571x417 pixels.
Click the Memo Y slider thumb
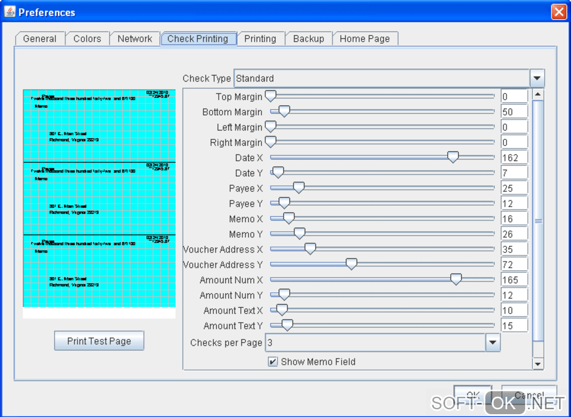pyautogui.click(x=299, y=234)
